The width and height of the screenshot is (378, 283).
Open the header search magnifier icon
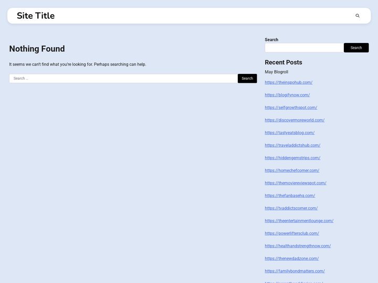358,16
